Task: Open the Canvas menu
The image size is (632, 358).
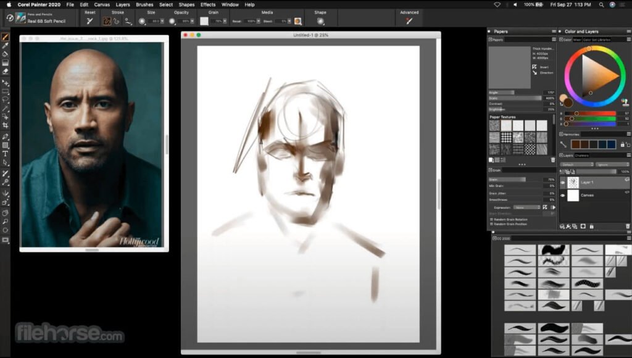Action: click(x=102, y=5)
